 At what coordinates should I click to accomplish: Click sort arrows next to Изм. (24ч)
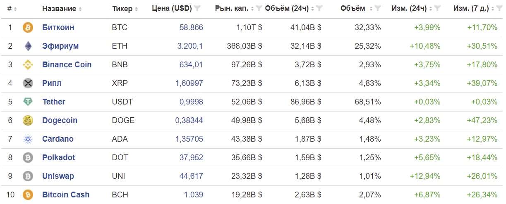[x=431, y=9]
